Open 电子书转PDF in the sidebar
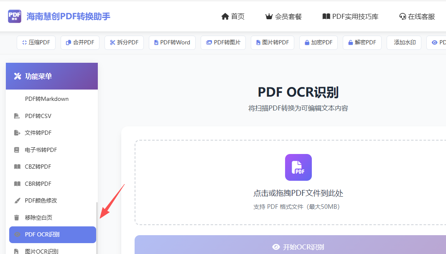Screen dimensions: 446x254 click(x=52, y=150)
